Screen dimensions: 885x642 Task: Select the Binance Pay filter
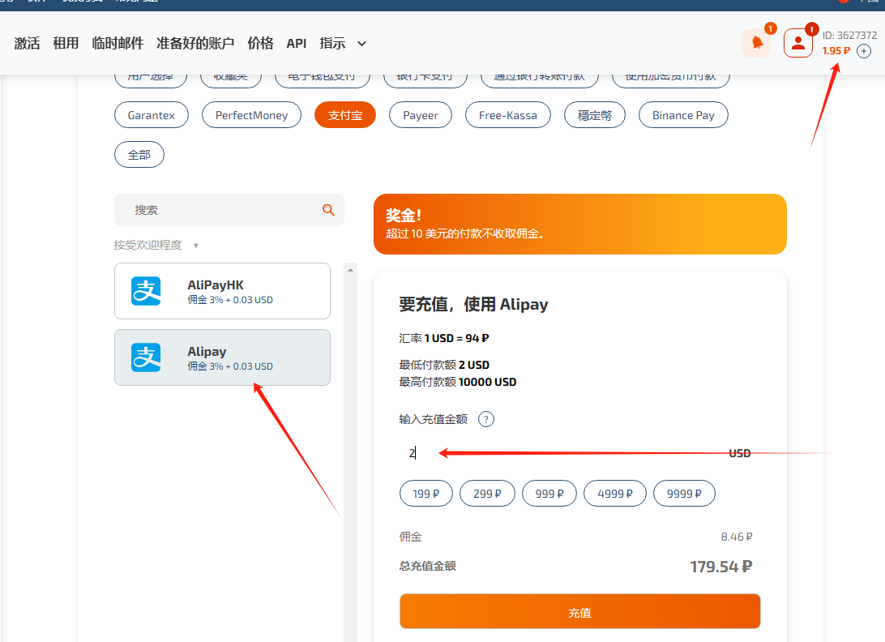pyautogui.click(x=682, y=114)
